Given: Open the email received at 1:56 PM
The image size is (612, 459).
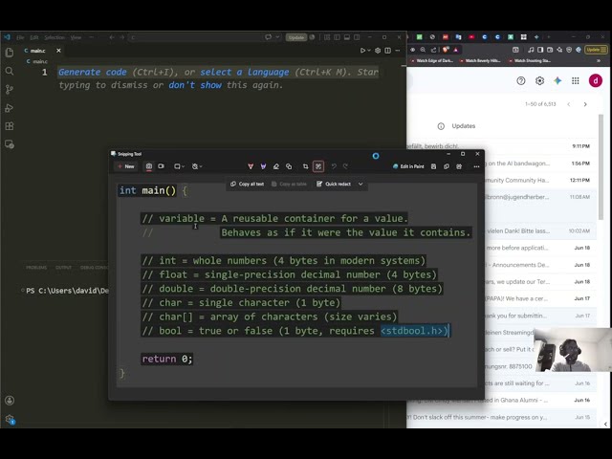Looking at the screenshot, I should click(x=538, y=164).
